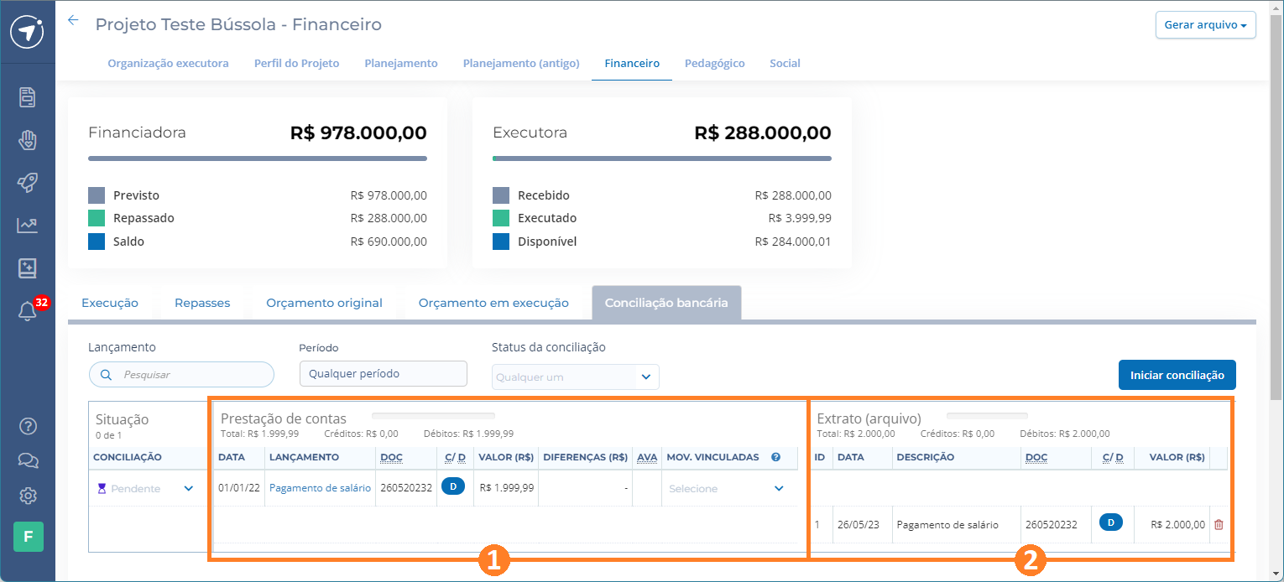This screenshot has width=1284, height=582.
Task: Open the line chart icon in sidebar
Action: coord(28,225)
